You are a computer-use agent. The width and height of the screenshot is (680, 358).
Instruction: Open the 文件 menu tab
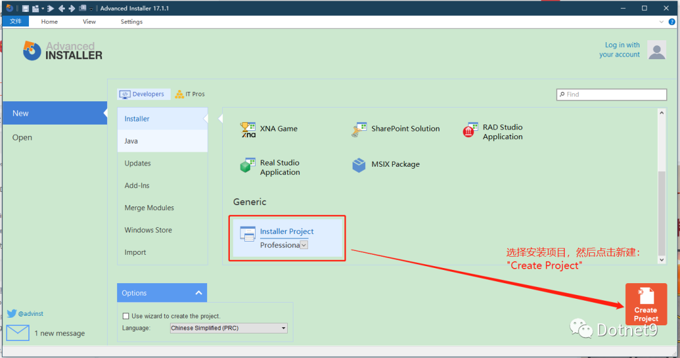[16, 21]
